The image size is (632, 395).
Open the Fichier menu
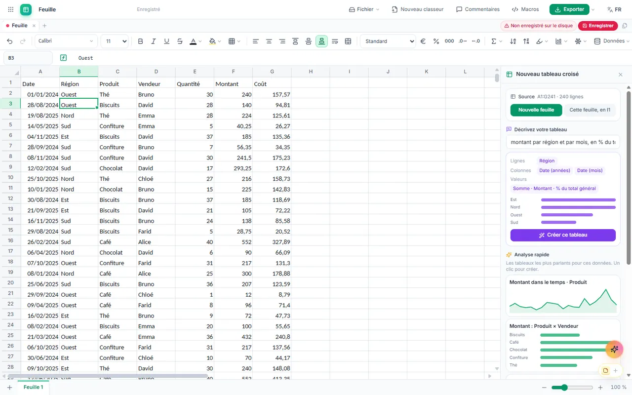pyautogui.click(x=364, y=9)
